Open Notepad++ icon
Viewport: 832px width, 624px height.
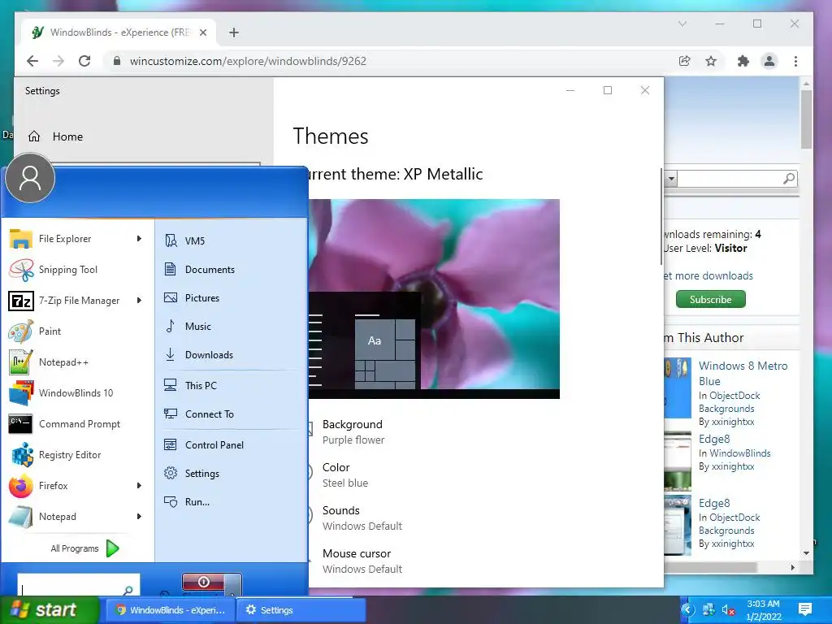21,362
